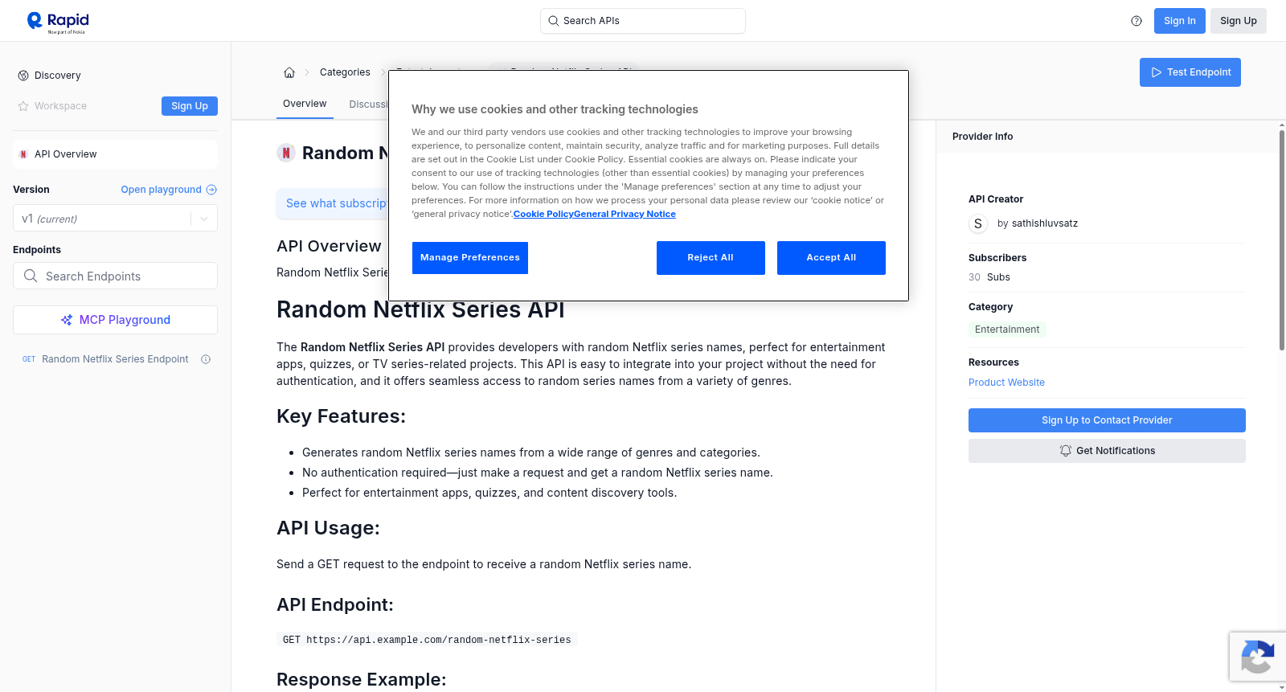
Task: Open MCP Playground
Action: 115,320
